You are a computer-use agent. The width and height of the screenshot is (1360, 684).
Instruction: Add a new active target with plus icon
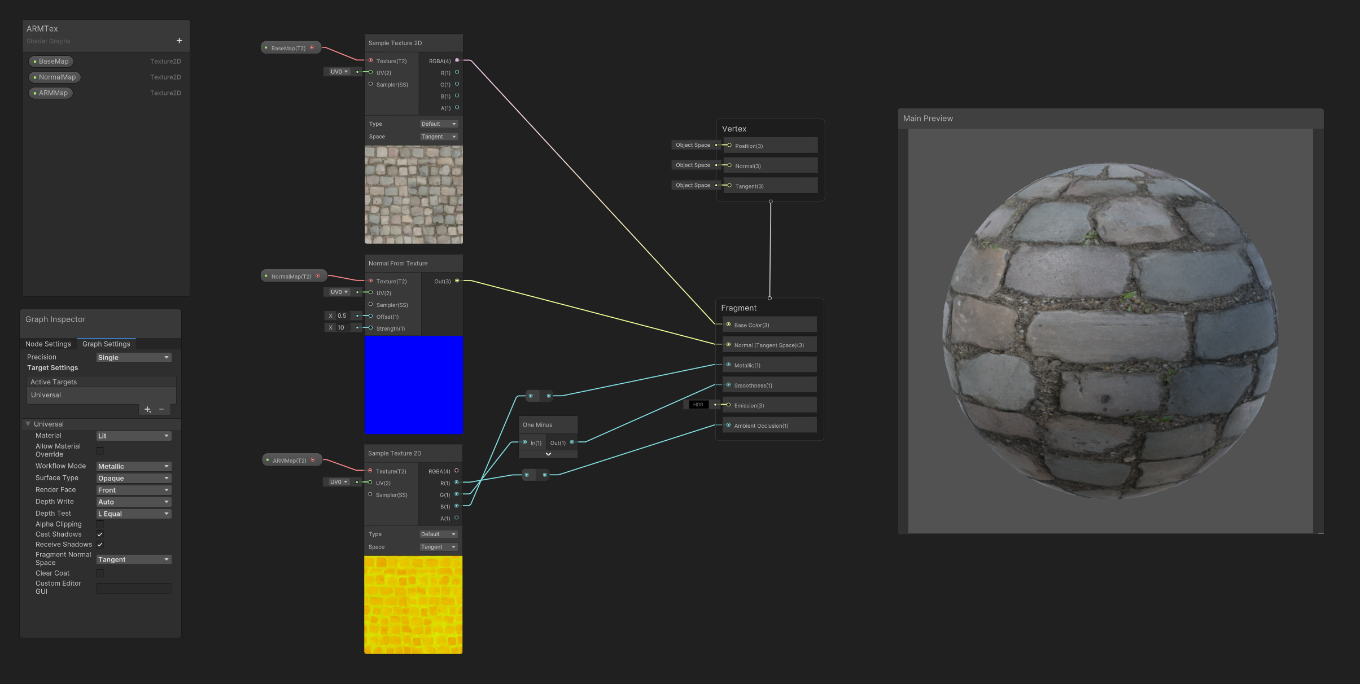pyautogui.click(x=147, y=409)
